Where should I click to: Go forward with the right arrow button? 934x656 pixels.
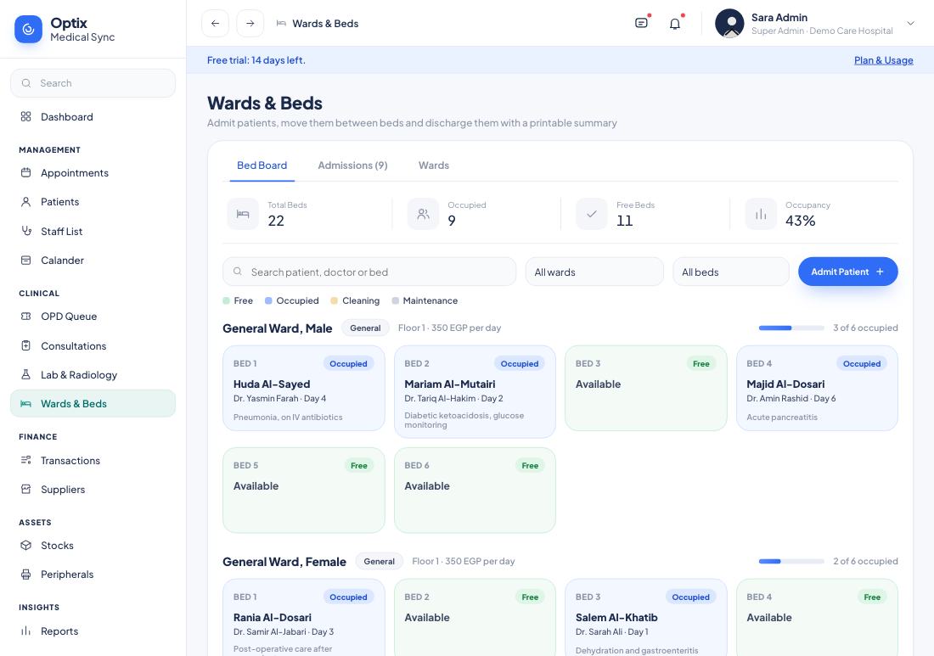(250, 23)
